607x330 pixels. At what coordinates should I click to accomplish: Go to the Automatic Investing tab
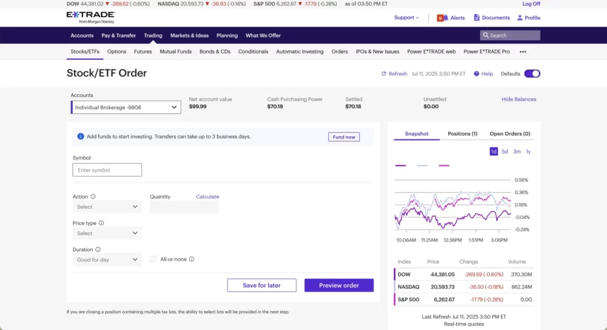click(x=299, y=52)
